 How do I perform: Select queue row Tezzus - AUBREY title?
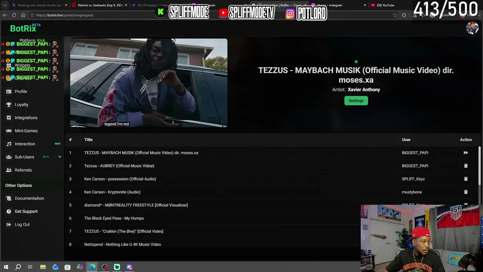pyautogui.click(x=119, y=166)
